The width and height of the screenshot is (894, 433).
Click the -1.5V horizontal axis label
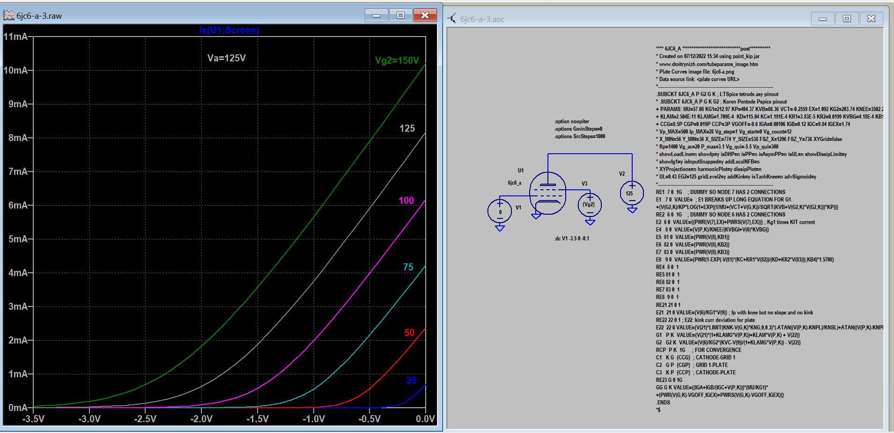click(x=258, y=419)
